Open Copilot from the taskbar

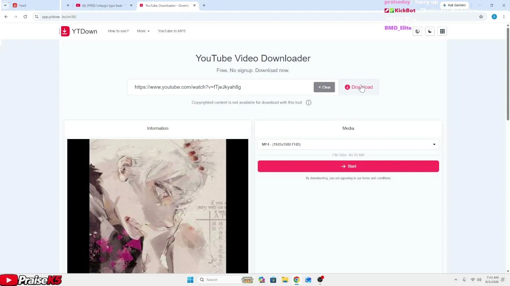(261, 280)
